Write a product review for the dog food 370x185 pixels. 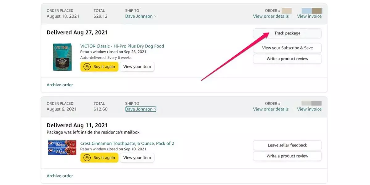(x=287, y=59)
